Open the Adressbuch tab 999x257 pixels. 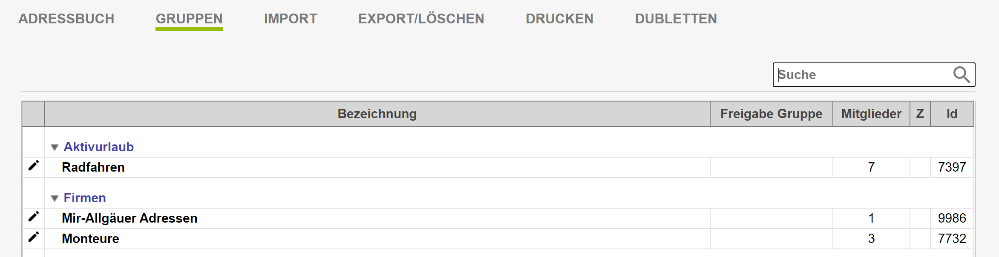click(x=66, y=19)
